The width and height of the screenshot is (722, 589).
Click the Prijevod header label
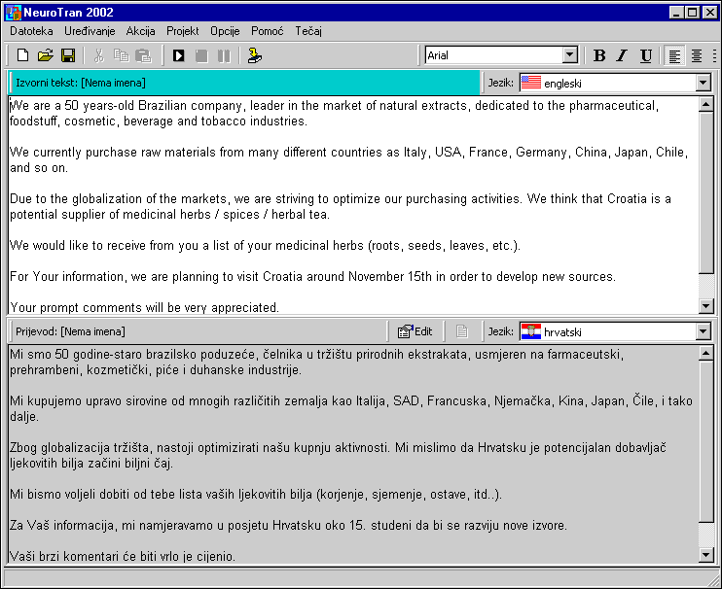pyautogui.click(x=70, y=331)
